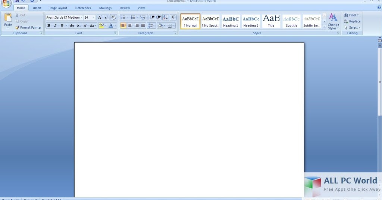This screenshot has width=382, height=200.
Task: Apply the Title style
Action: (271, 21)
